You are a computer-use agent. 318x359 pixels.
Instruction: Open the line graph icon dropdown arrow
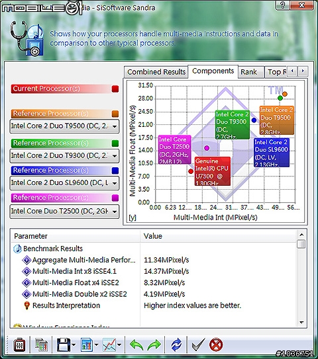click(119, 345)
